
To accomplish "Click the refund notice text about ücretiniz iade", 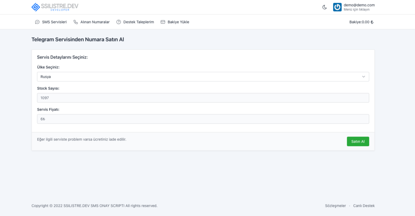I will (x=81, y=139).
